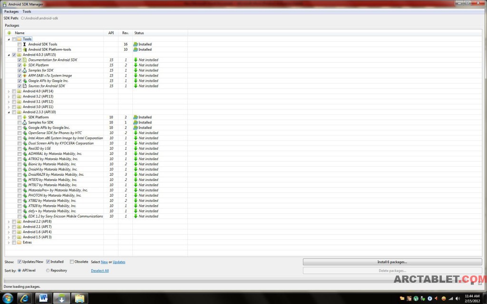Click the Documentation for Android SDK icon
This screenshot has height=304, width=487.
pyautogui.click(x=25, y=60)
